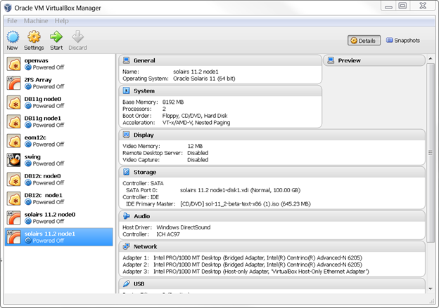This screenshot has width=439, height=308.
Task: Click the VirtualBox title bar logo
Action: coord(8,8)
